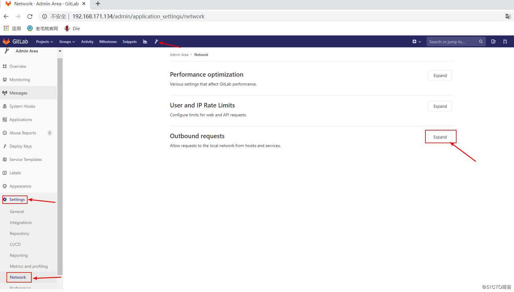514x292 pixels.
Task: Go to Activity in top navigation
Action: coord(87,42)
